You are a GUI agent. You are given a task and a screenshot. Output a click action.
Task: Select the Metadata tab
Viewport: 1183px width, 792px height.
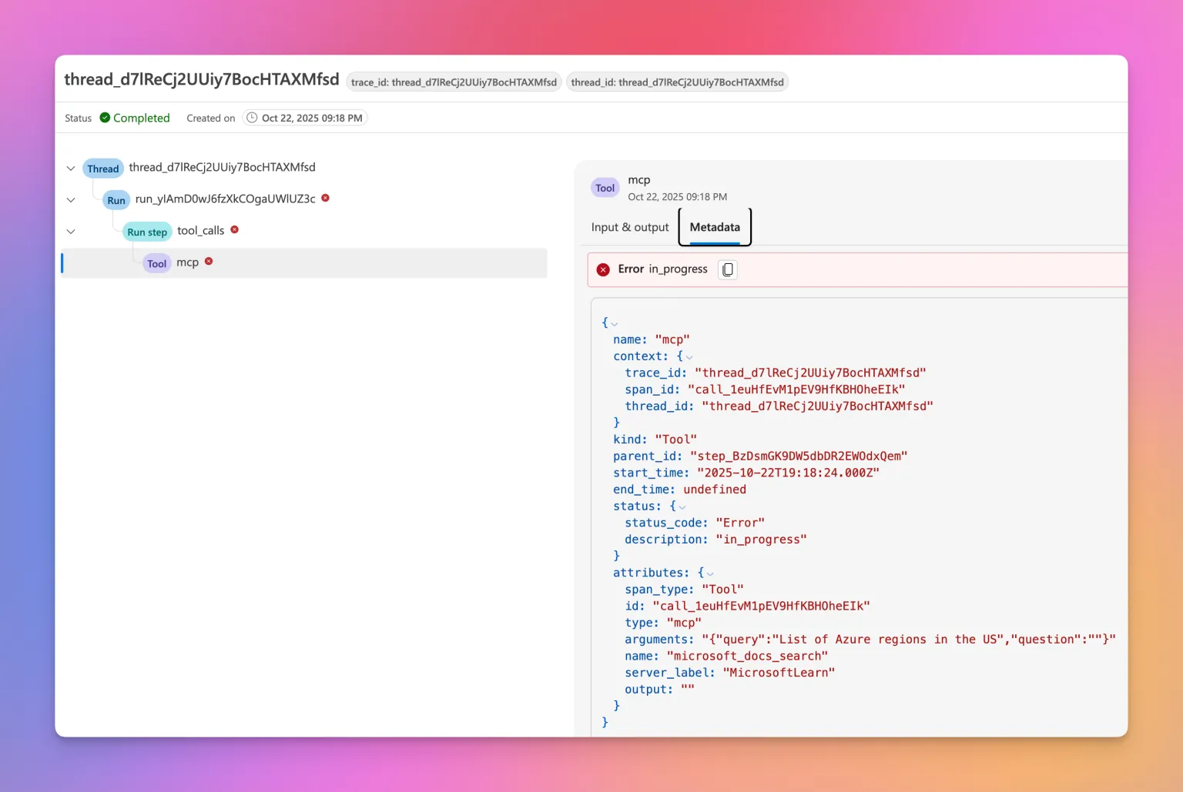coord(714,227)
